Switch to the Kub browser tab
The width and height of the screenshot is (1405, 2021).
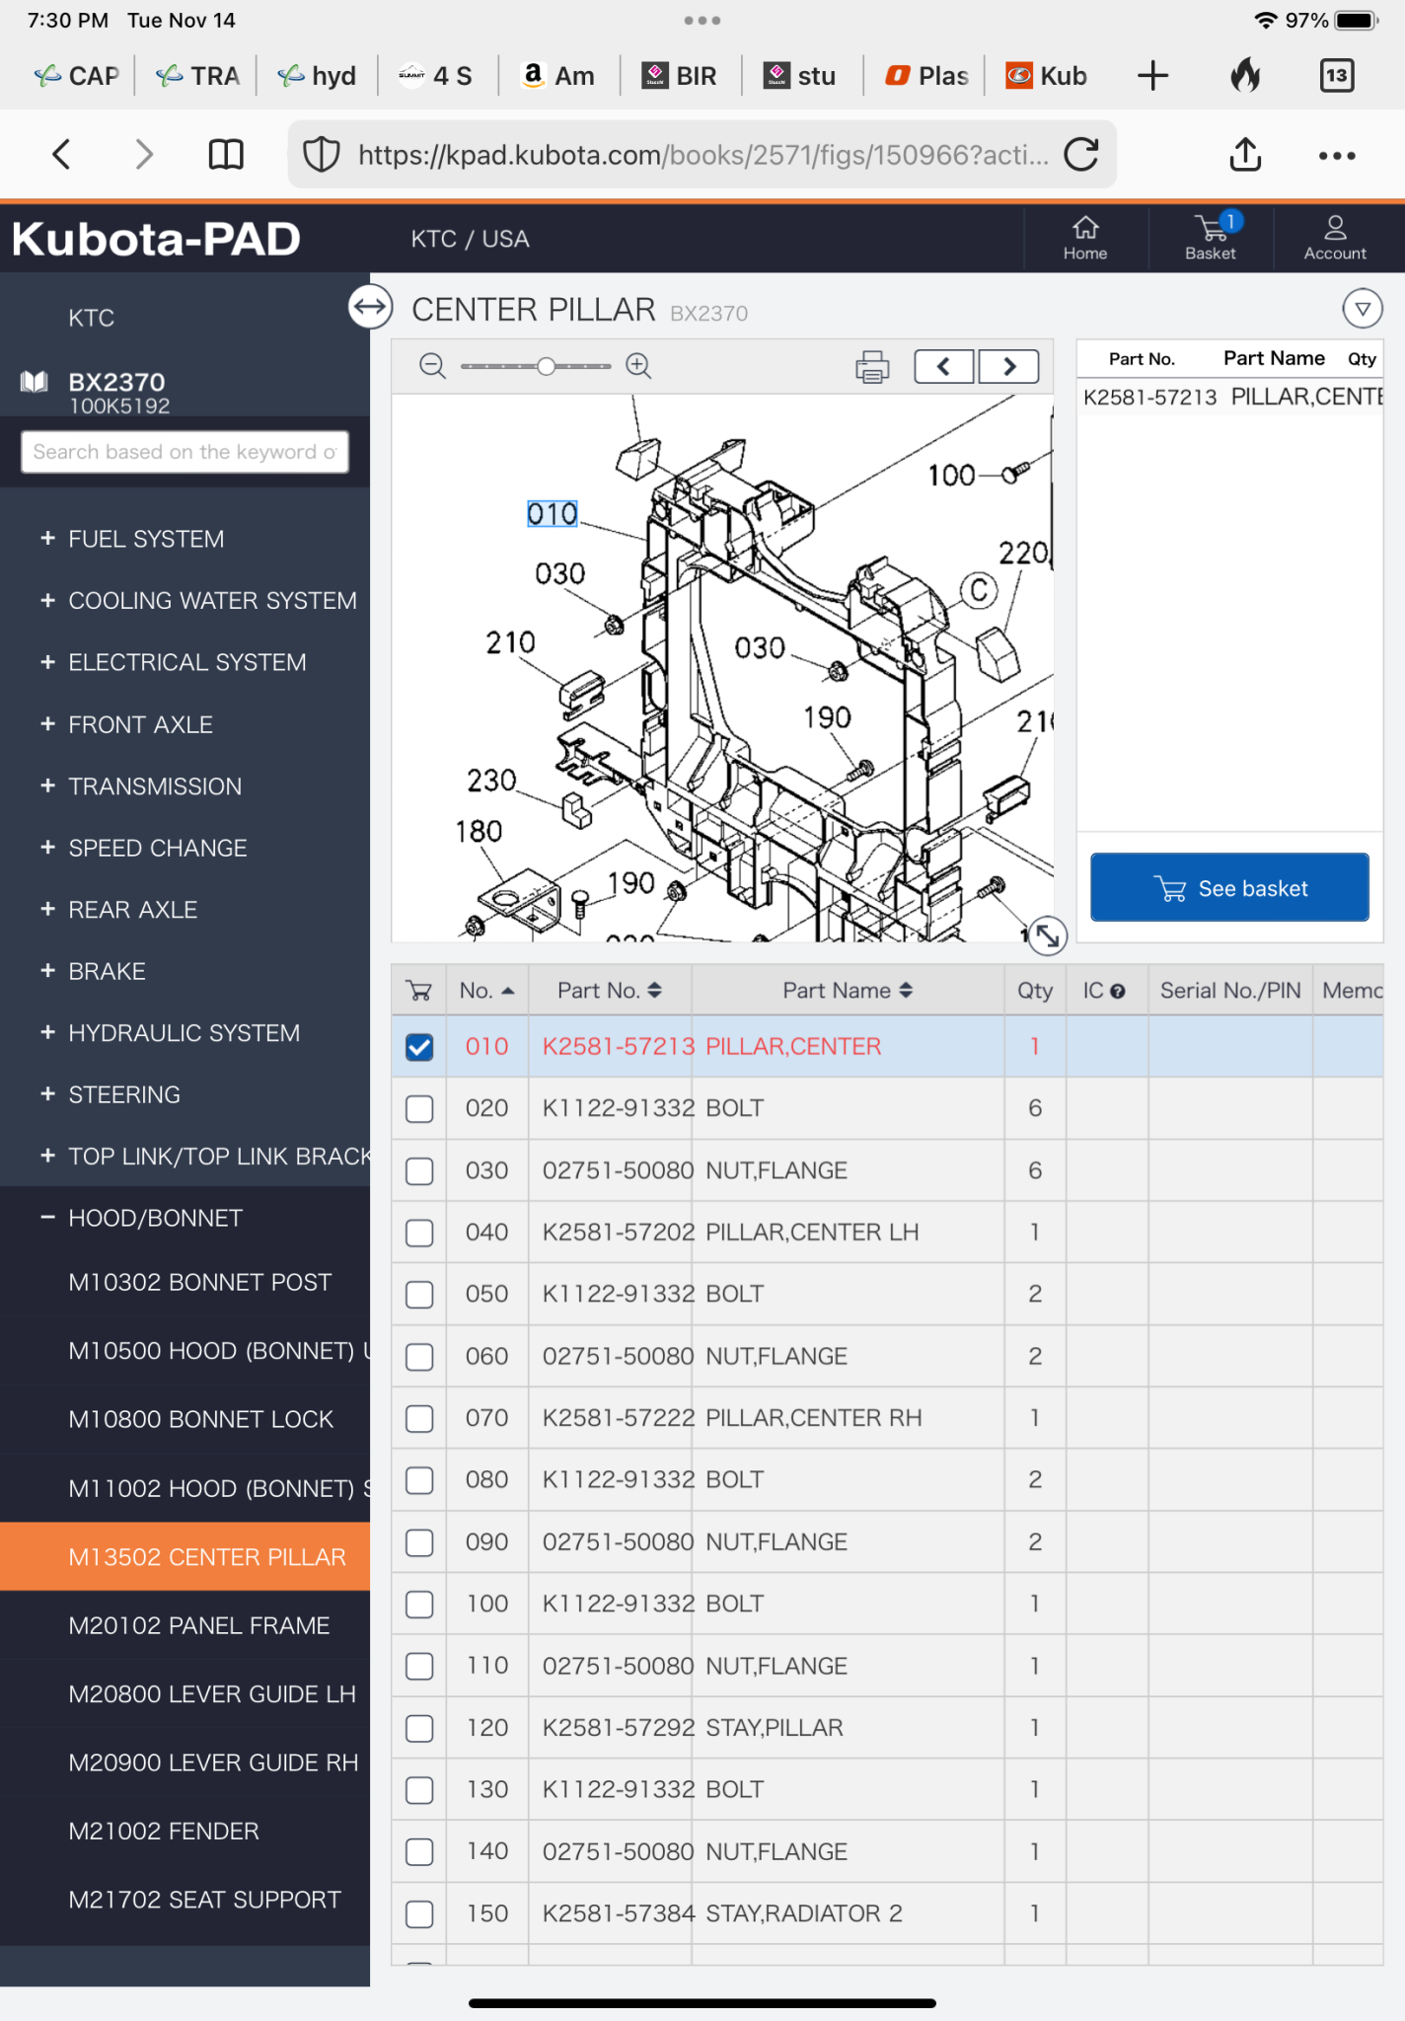(x=1047, y=76)
